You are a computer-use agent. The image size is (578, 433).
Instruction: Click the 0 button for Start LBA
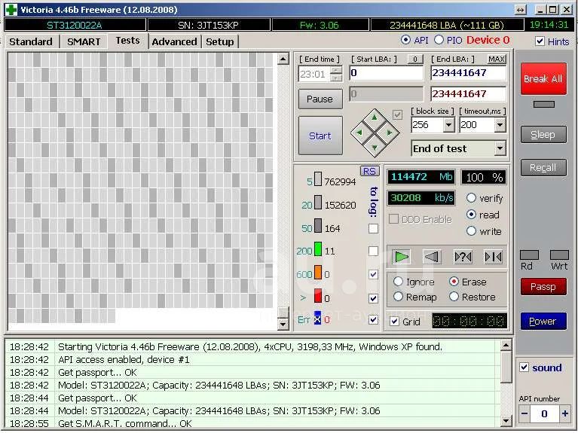[x=415, y=59]
